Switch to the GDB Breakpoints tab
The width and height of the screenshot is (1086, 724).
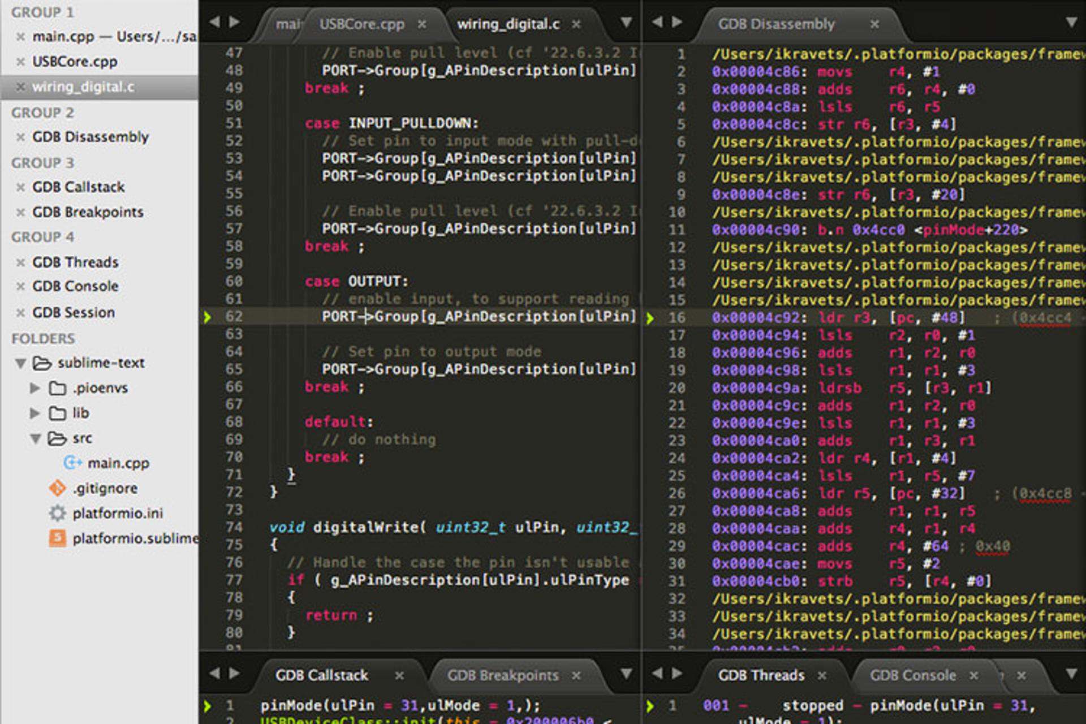click(502, 675)
